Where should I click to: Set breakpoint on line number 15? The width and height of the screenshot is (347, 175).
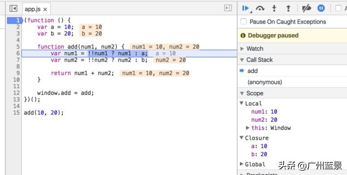(16, 112)
